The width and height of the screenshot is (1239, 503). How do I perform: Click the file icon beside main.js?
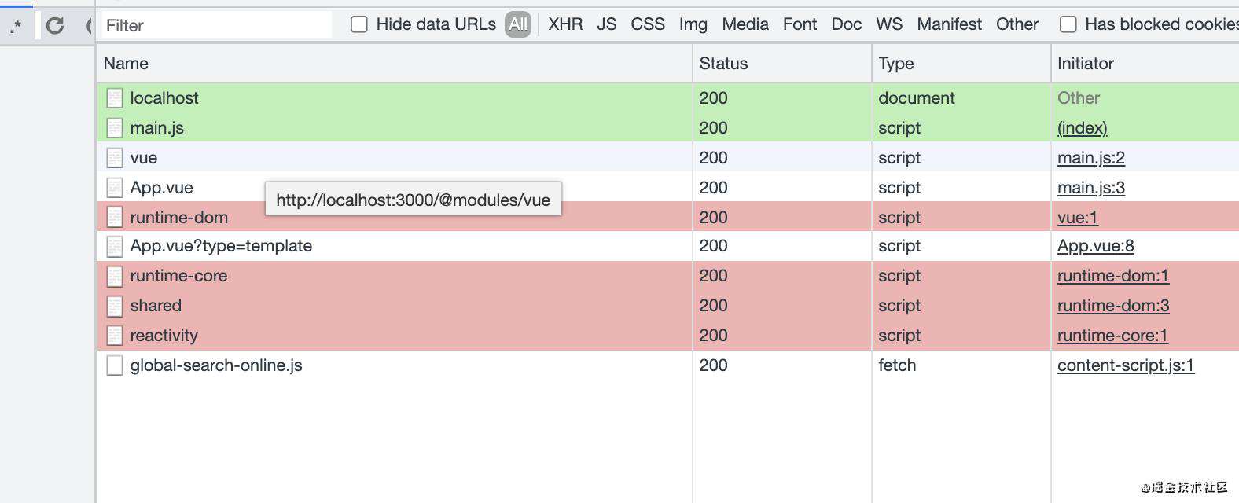point(115,128)
